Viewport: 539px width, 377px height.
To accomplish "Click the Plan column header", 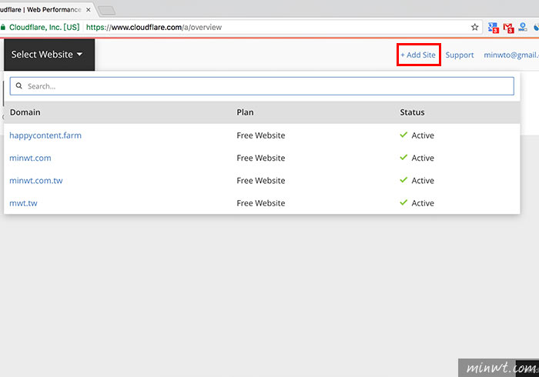I will [x=245, y=112].
